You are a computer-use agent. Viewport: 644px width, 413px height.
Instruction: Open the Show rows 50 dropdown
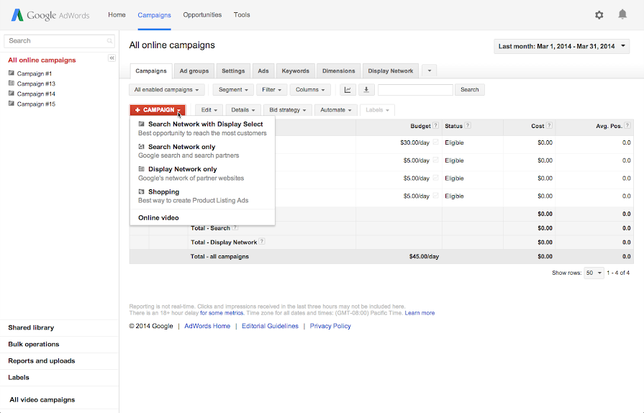(593, 273)
